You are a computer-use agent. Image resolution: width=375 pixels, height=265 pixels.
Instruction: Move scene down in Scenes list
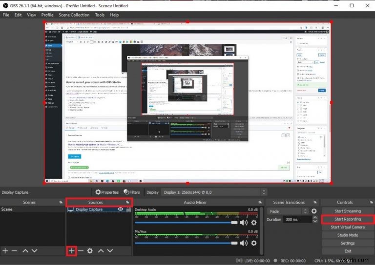(x=35, y=251)
